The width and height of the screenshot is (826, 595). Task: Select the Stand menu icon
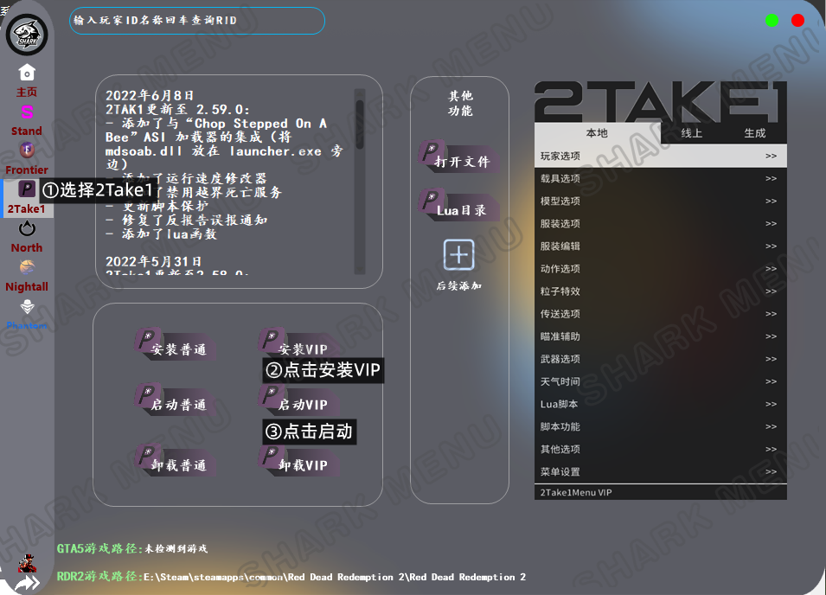(x=27, y=112)
